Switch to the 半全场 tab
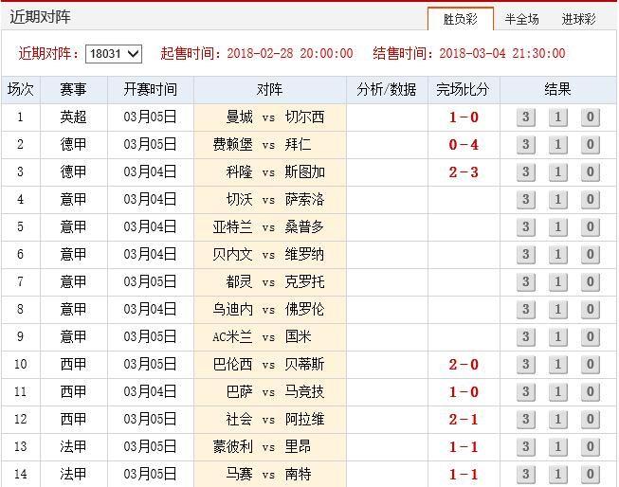Viewport: 619px width, 487px height. pyautogui.click(x=522, y=19)
